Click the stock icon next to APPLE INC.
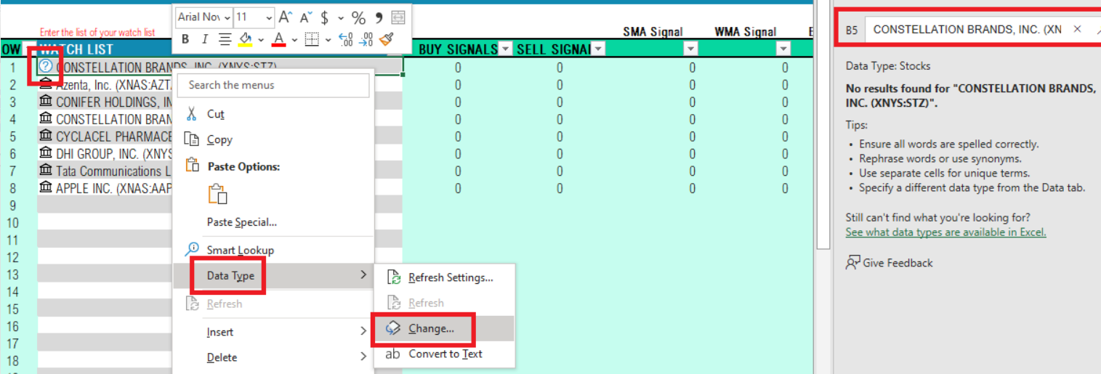Viewport: 1101px width, 374px height. coord(46,188)
